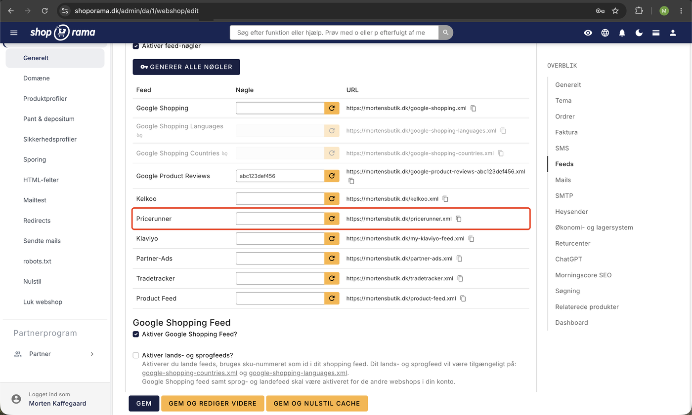Click the stacked-lines icon in header
This screenshot has height=415, width=692.
(656, 33)
